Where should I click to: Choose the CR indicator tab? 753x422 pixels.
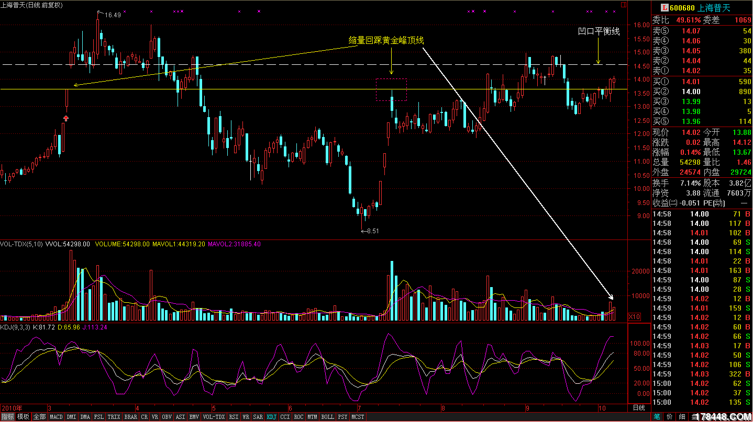click(x=144, y=417)
